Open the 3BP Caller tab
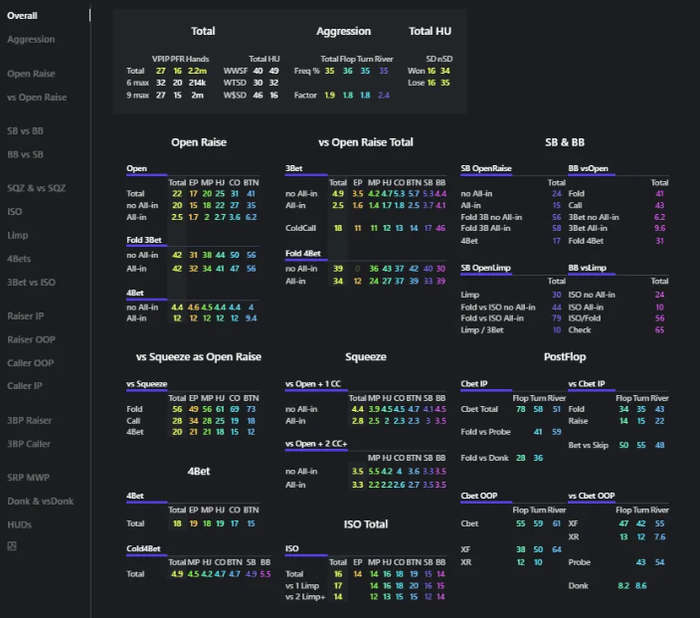700x618 pixels. pos(29,444)
